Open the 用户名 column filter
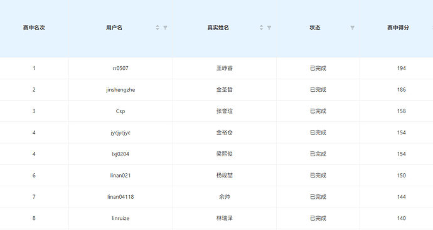The height and width of the screenshot is (230, 433). pyautogui.click(x=165, y=27)
